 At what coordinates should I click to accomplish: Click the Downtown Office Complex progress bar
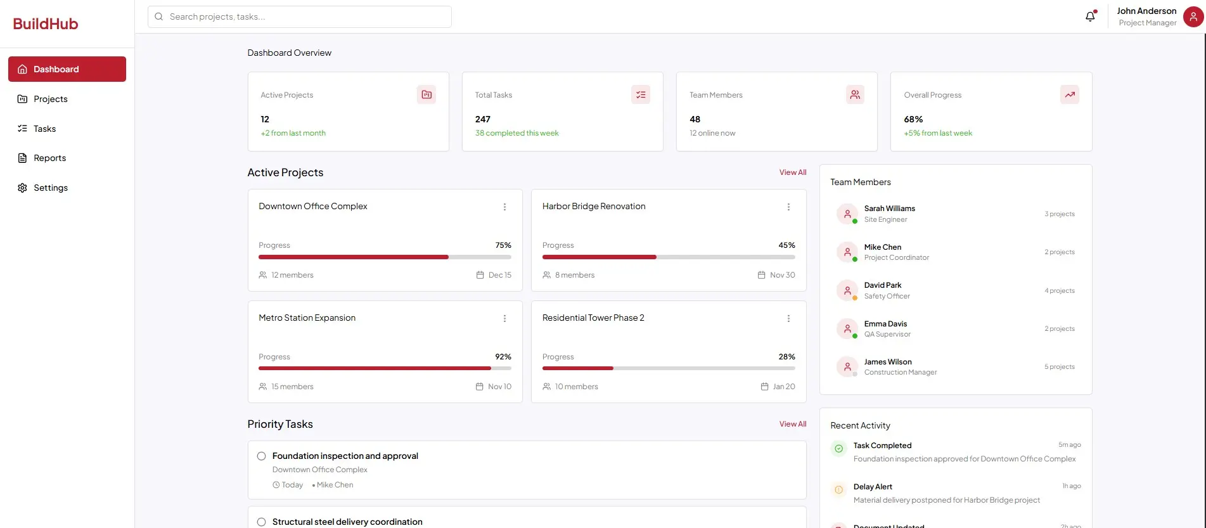(385, 257)
